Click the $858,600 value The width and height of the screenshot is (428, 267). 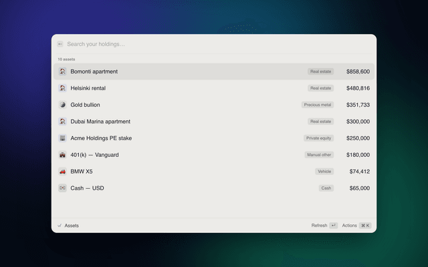pyautogui.click(x=358, y=71)
